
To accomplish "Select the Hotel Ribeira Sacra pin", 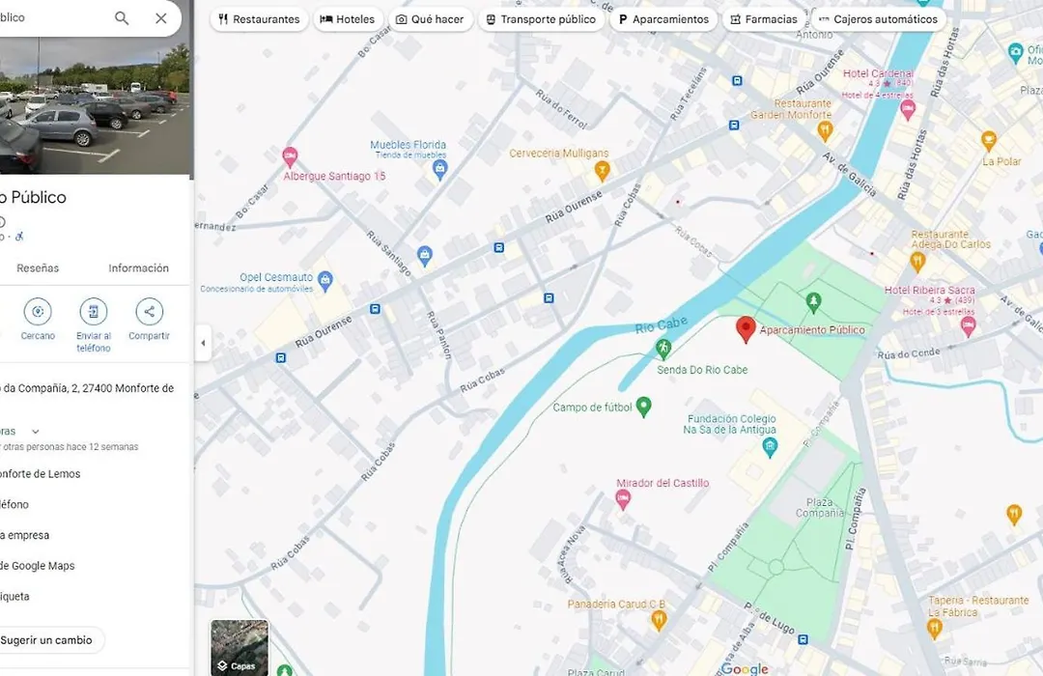I will point(969,326).
